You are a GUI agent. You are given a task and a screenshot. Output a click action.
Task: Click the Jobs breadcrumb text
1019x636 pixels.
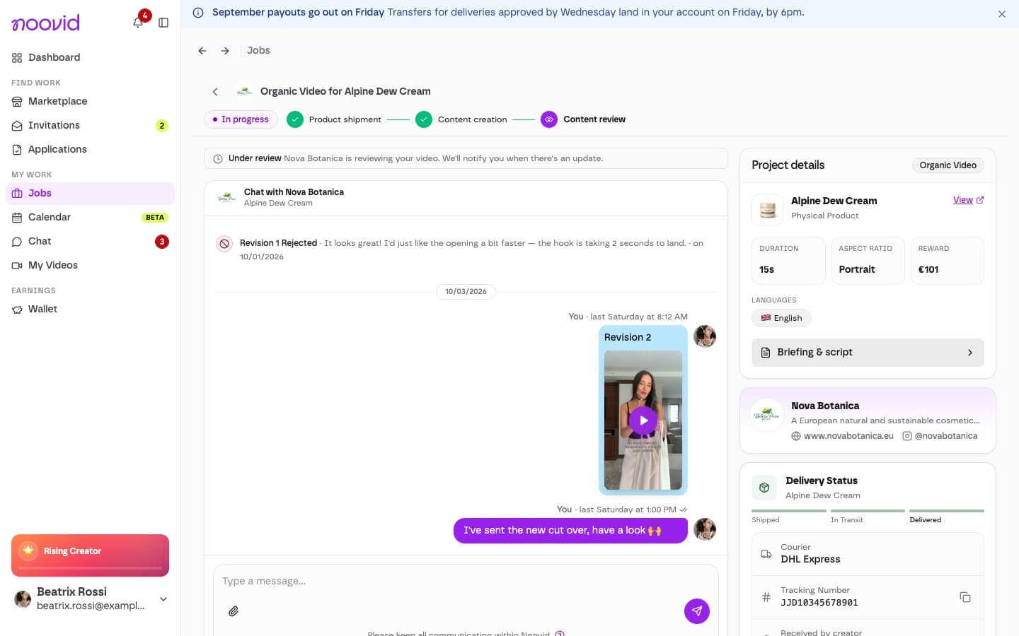258,51
